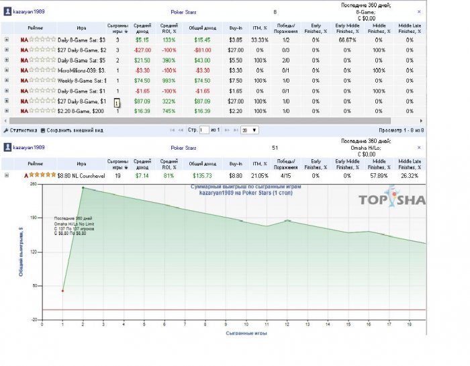Viewport: 470px width, 366px height.
Task: Sort by Рейтинг column in 8-Game table
Action: (36, 28)
